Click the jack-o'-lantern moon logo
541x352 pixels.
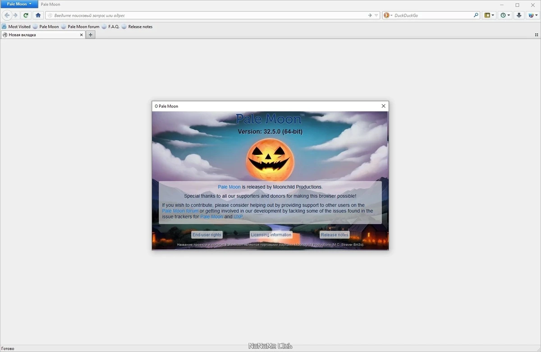(x=270, y=160)
